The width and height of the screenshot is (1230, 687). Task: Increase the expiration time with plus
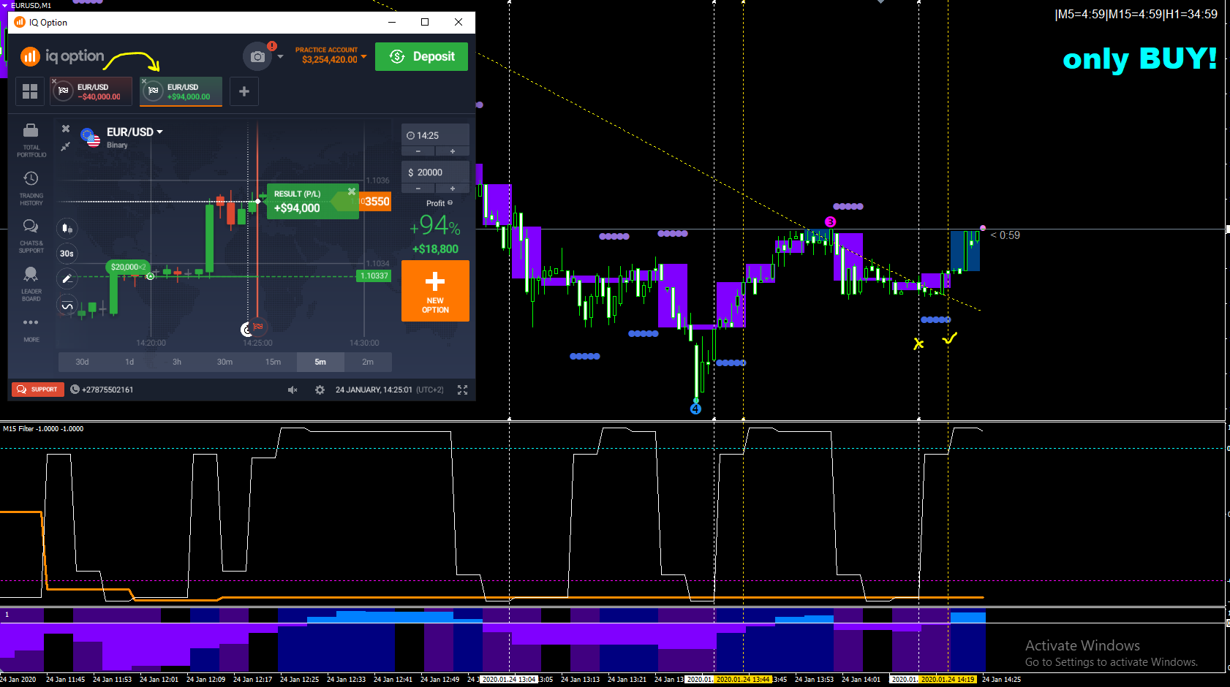(x=453, y=151)
